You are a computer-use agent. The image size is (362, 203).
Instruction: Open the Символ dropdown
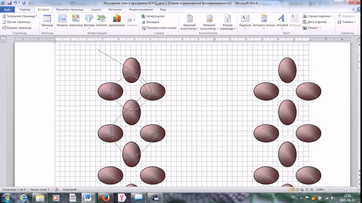coord(347,22)
